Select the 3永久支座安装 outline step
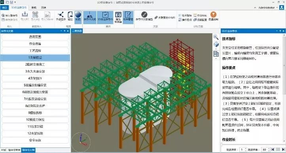This screenshot has width=286, height=153. (x=35, y=71)
